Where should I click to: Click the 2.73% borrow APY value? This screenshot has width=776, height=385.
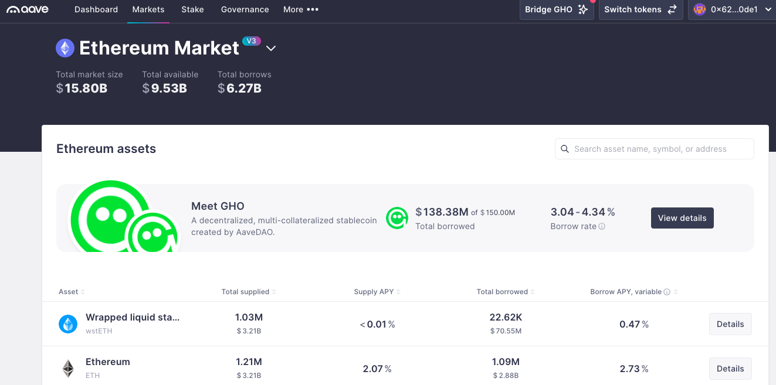click(634, 369)
